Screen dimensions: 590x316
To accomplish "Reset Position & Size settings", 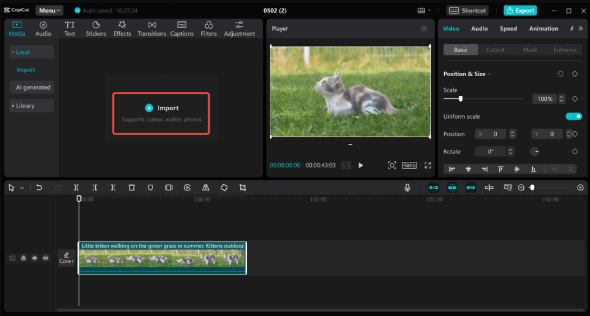I will [560, 74].
